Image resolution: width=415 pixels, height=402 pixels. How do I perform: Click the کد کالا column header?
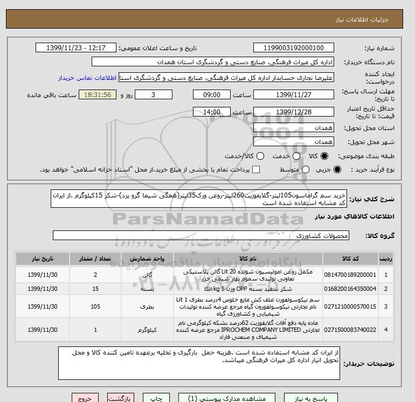click(350, 258)
